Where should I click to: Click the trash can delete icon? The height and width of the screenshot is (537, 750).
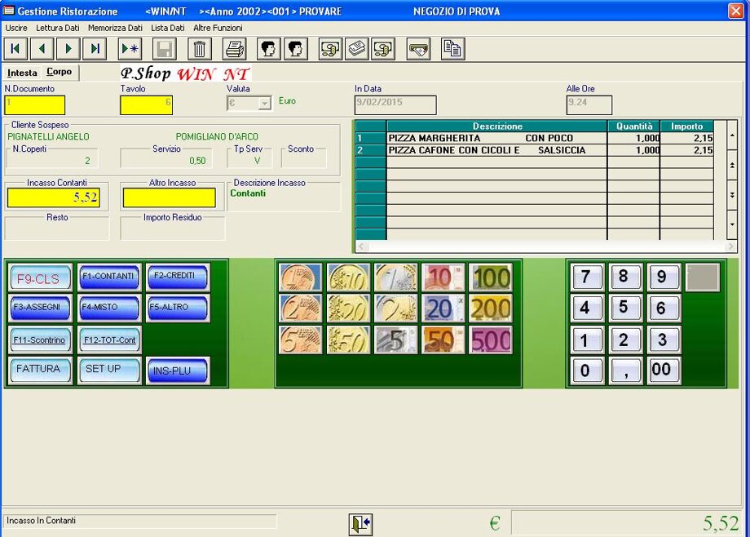(201, 49)
